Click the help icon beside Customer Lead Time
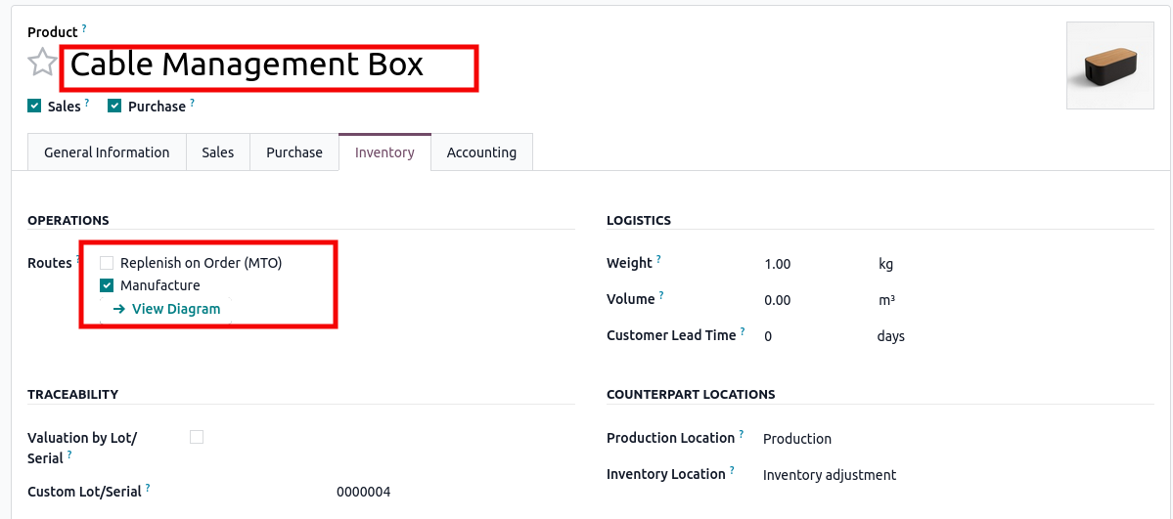The height and width of the screenshot is (519, 1173). [743, 332]
